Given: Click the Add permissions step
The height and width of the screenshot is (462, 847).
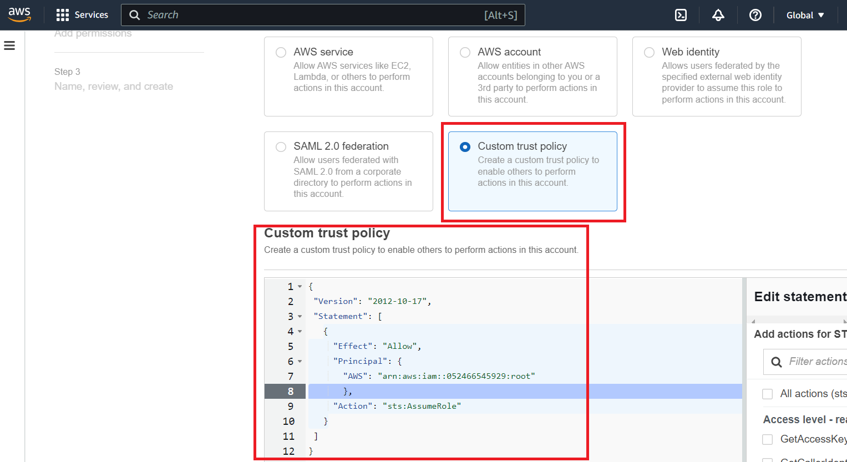Looking at the screenshot, I should [x=93, y=33].
